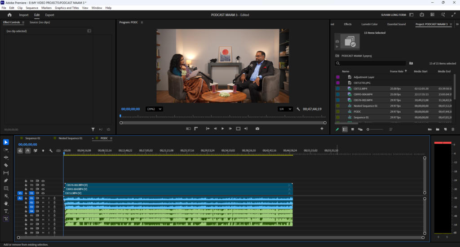Enable voice-over record on track A4

[x=54, y=211]
